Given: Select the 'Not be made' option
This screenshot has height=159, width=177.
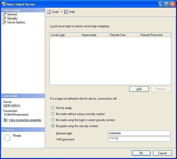Looking at the screenshot, I should (61, 108).
